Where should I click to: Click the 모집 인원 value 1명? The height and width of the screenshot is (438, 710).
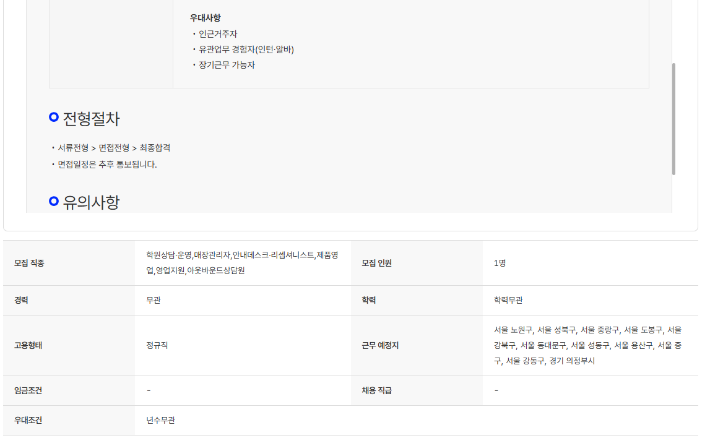500,263
